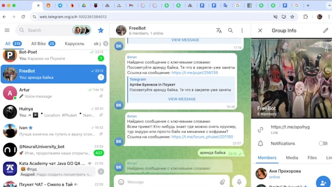Click the translate icon in chat header

(x=219, y=30)
